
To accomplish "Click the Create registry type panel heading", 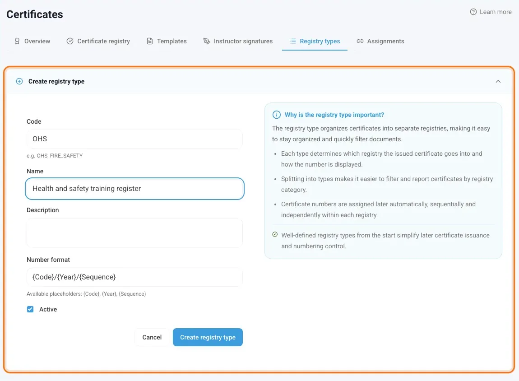I will coord(56,81).
